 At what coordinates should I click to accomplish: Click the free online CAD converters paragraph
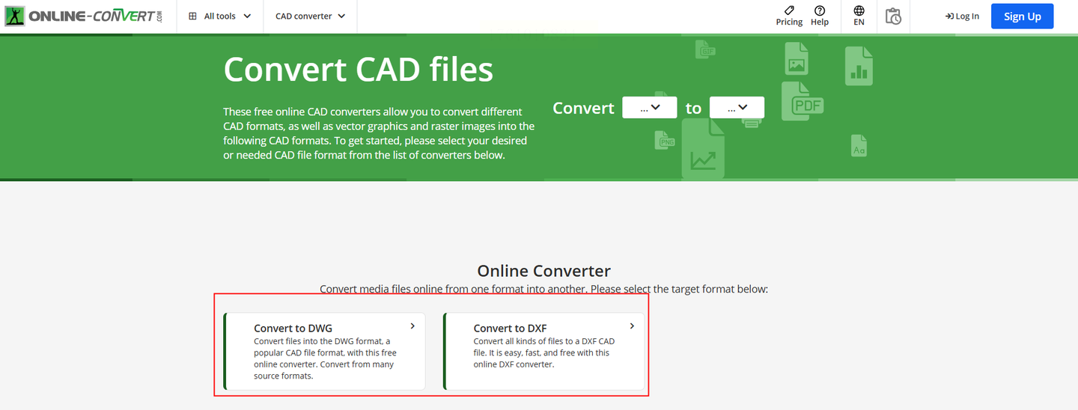(379, 134)
